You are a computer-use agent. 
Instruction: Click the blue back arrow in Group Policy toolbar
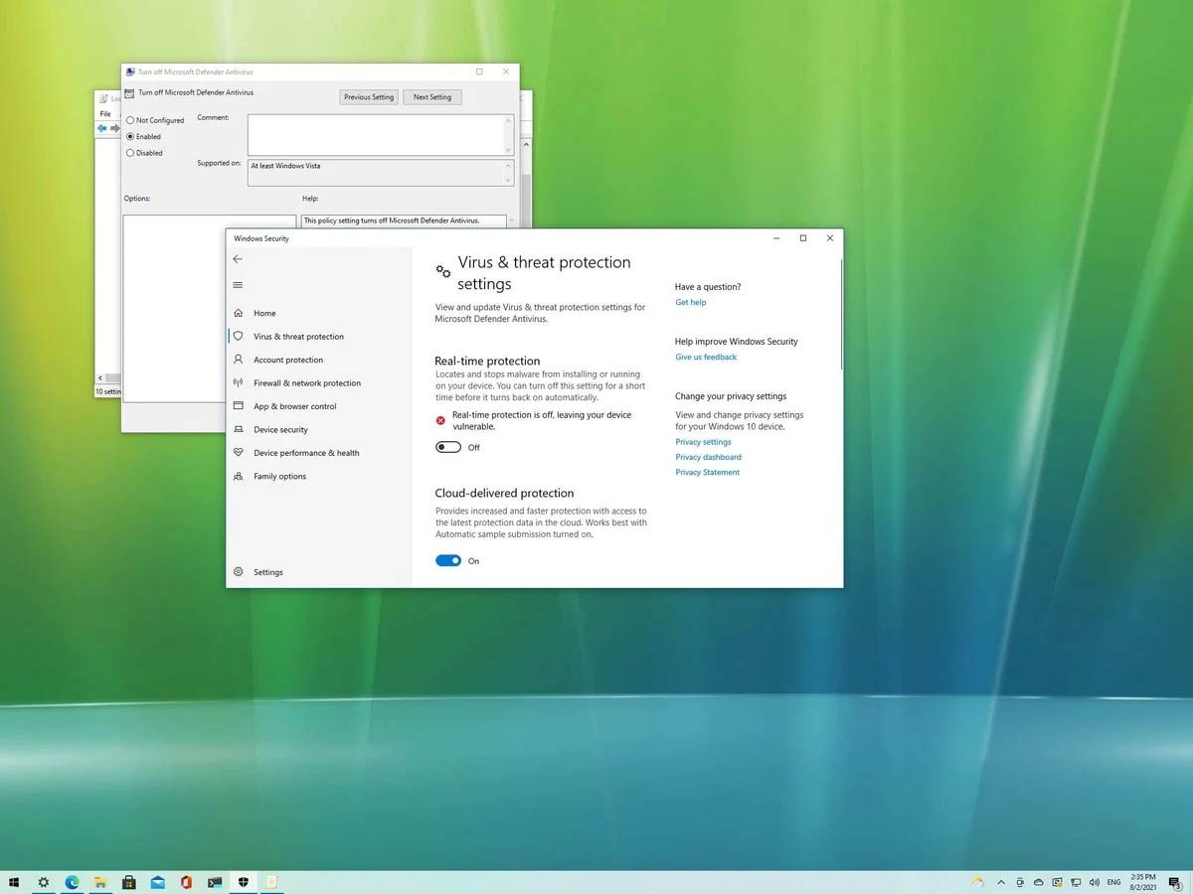(102, 128)
